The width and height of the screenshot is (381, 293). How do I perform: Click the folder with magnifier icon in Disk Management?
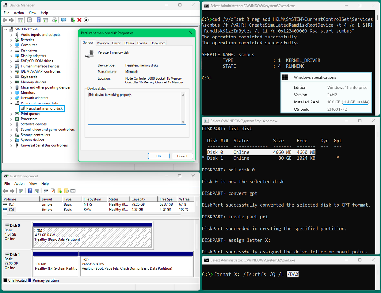point(66,191)
